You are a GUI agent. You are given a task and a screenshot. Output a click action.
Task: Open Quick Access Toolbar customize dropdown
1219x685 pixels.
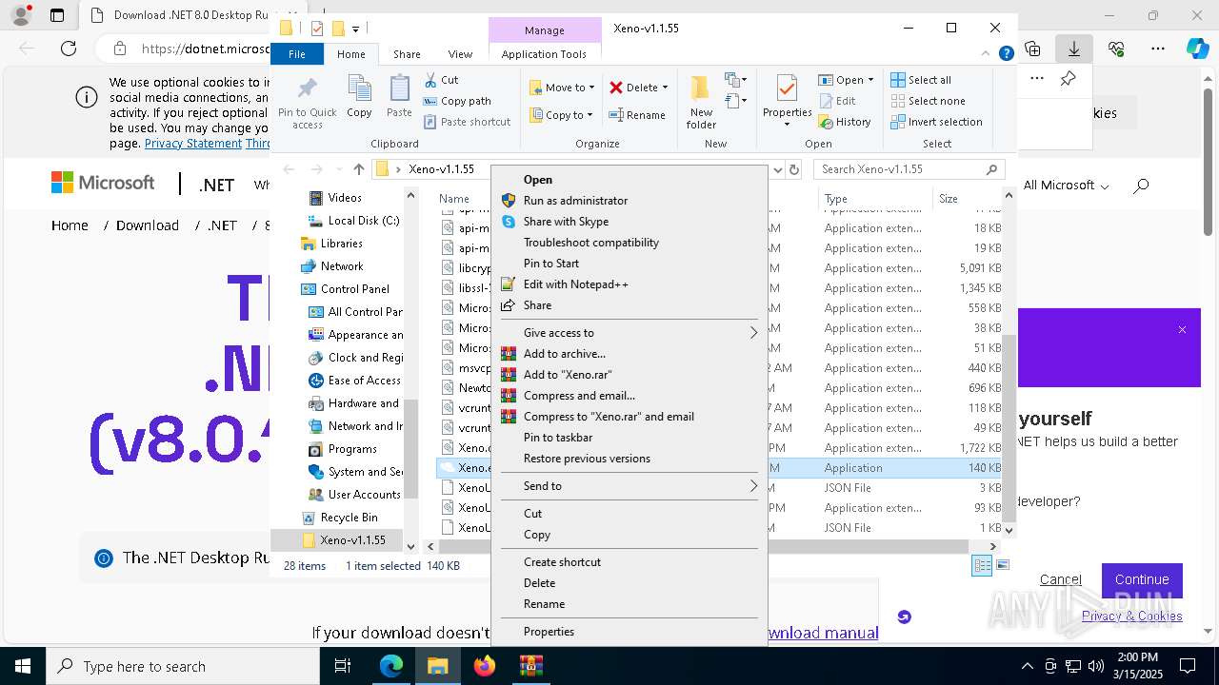tap(356, 29)
